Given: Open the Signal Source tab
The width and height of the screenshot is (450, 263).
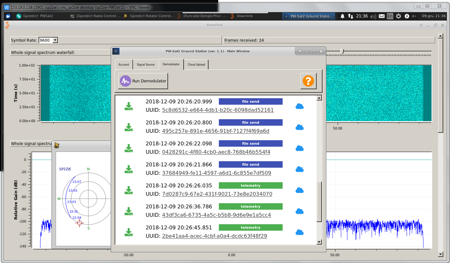Looking at the screenshot, I should click(x=146, y=64).
